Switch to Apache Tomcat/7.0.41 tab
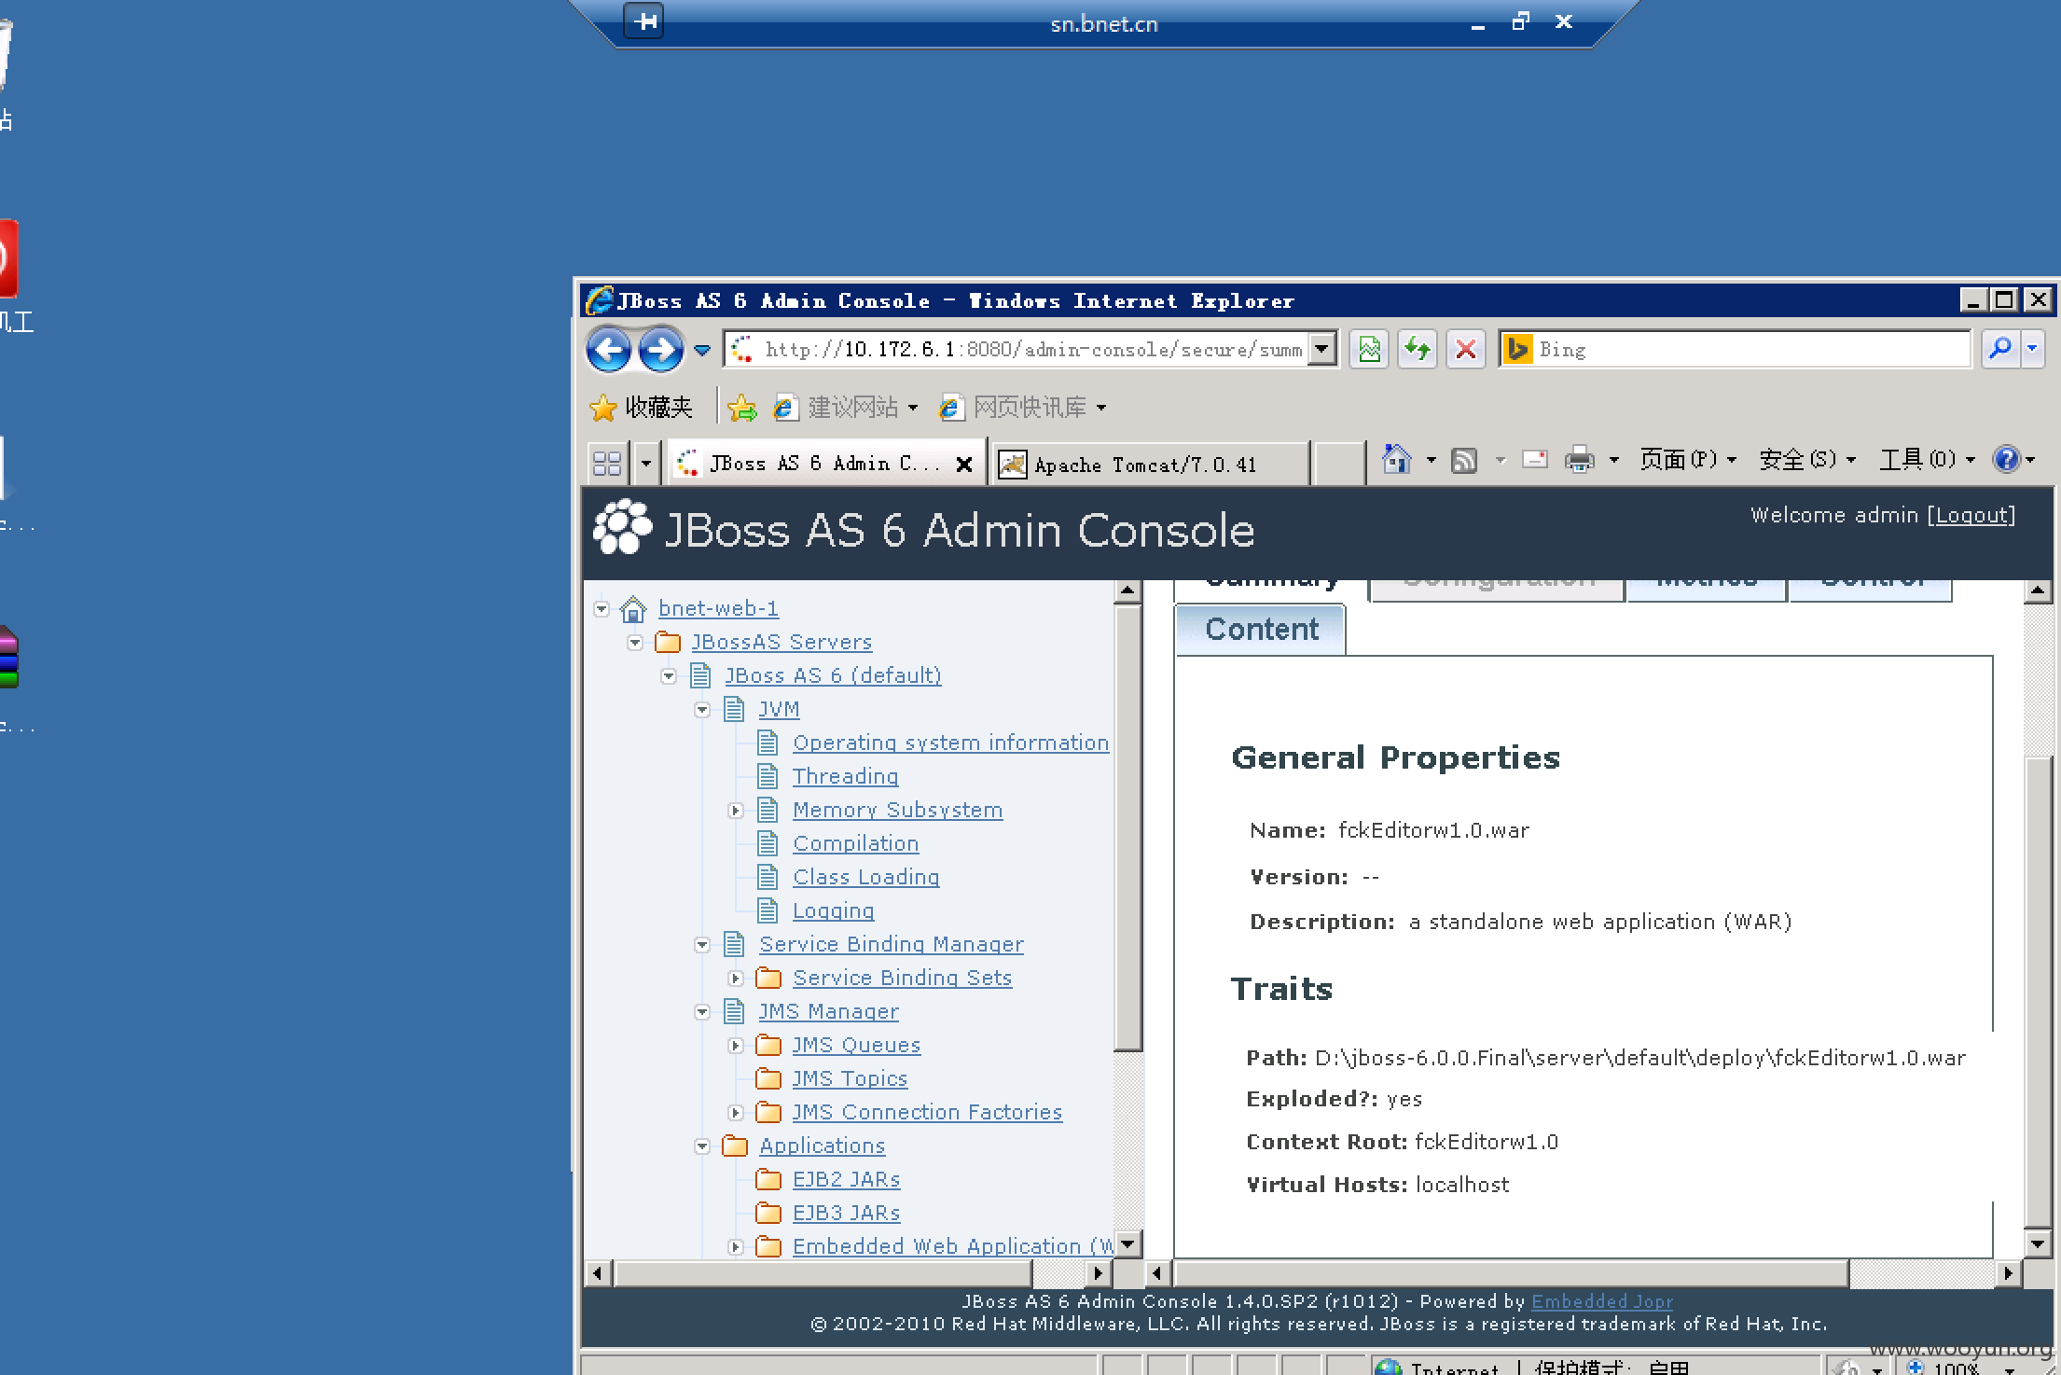This screenshot has height=1375, width=2061. [x=1149, y=465]
